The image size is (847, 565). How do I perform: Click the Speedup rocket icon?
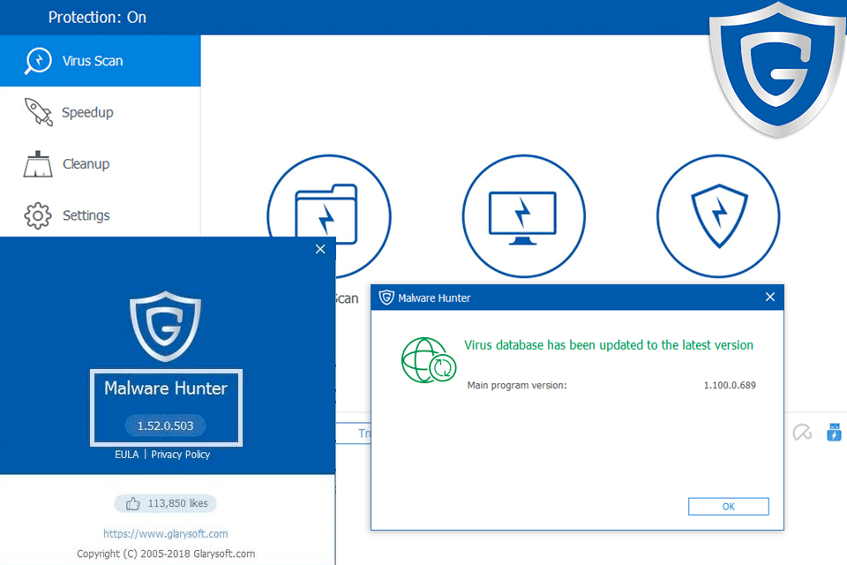[38, 112]
